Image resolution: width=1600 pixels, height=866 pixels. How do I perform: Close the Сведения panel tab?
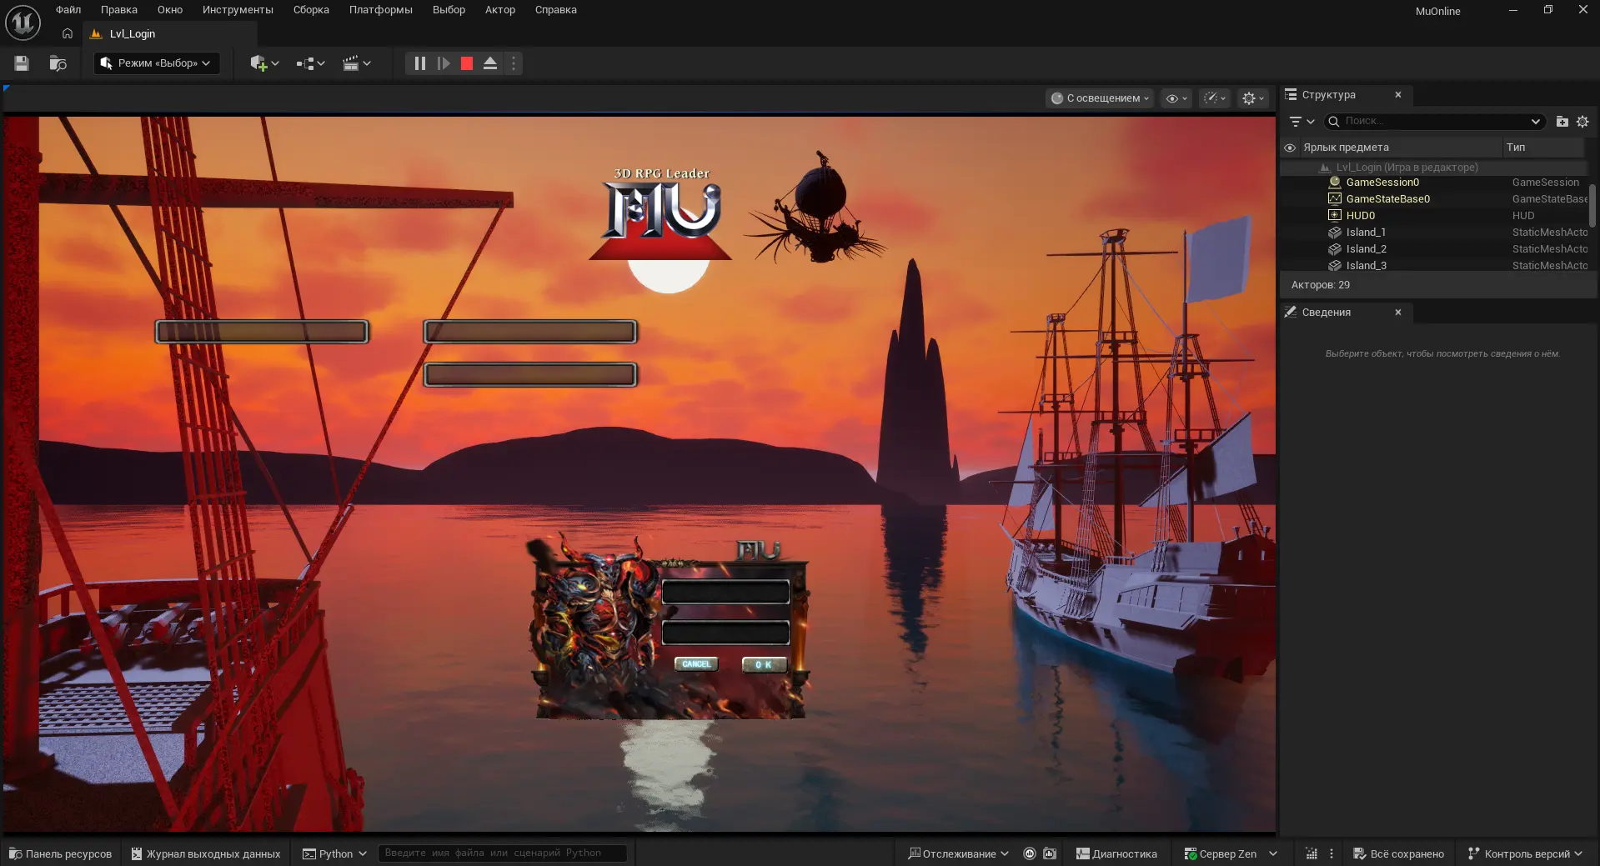pyautogui.click(x=1398, y=313)
